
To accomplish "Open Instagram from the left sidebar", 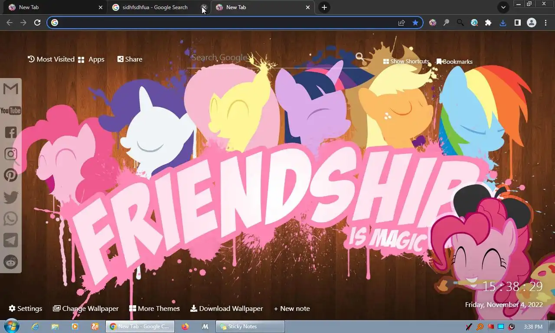I will pyautogui.click(x=10, y=154).
